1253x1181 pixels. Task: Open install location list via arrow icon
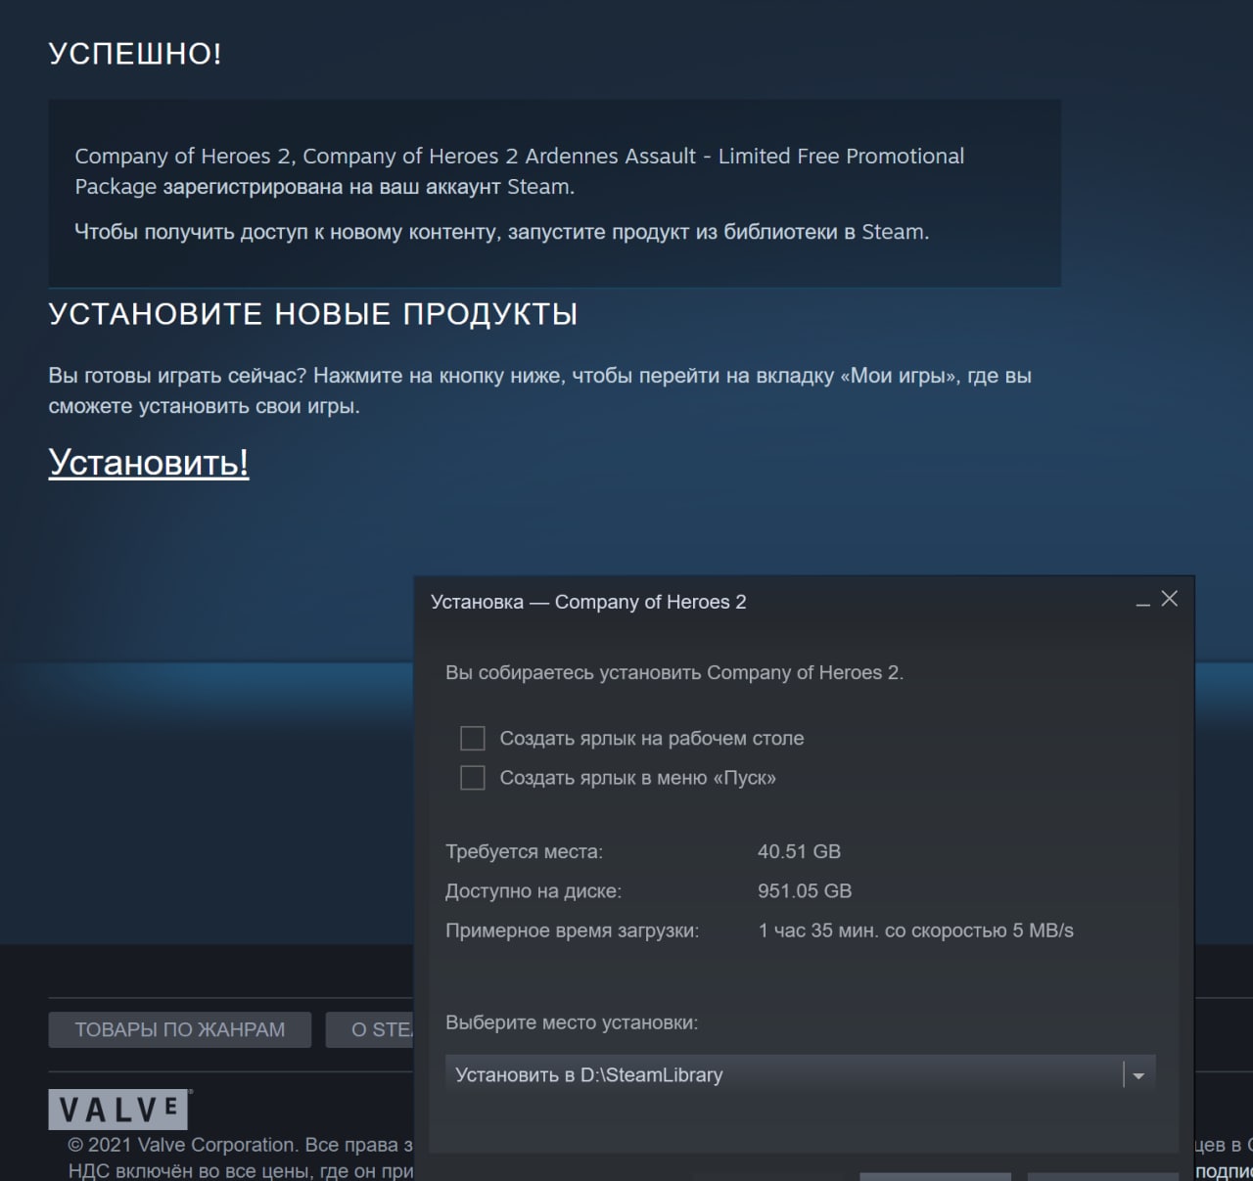click(1138, 1075)
